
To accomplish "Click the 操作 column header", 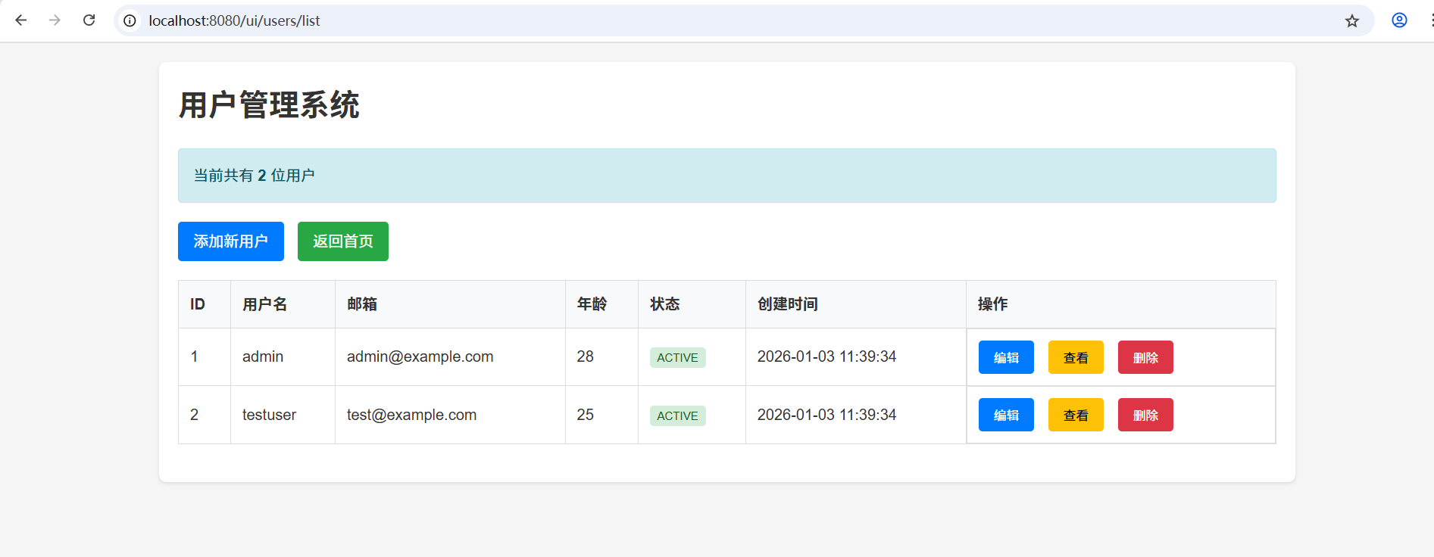I will 1121,304.
